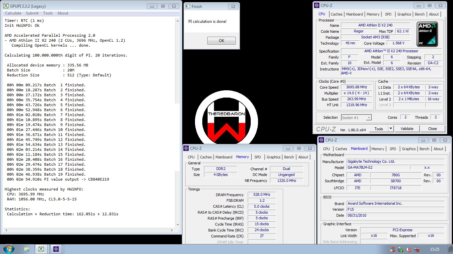This screenshot has height=254, width=453.
Task: Select Memory tab in top CPU-Z window
Action: tap(373, 14)
